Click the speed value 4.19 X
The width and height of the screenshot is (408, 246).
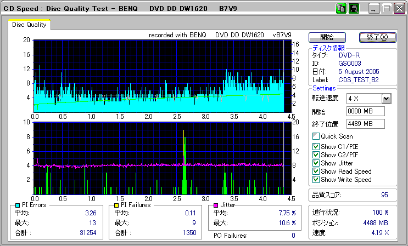pos(380,233)
